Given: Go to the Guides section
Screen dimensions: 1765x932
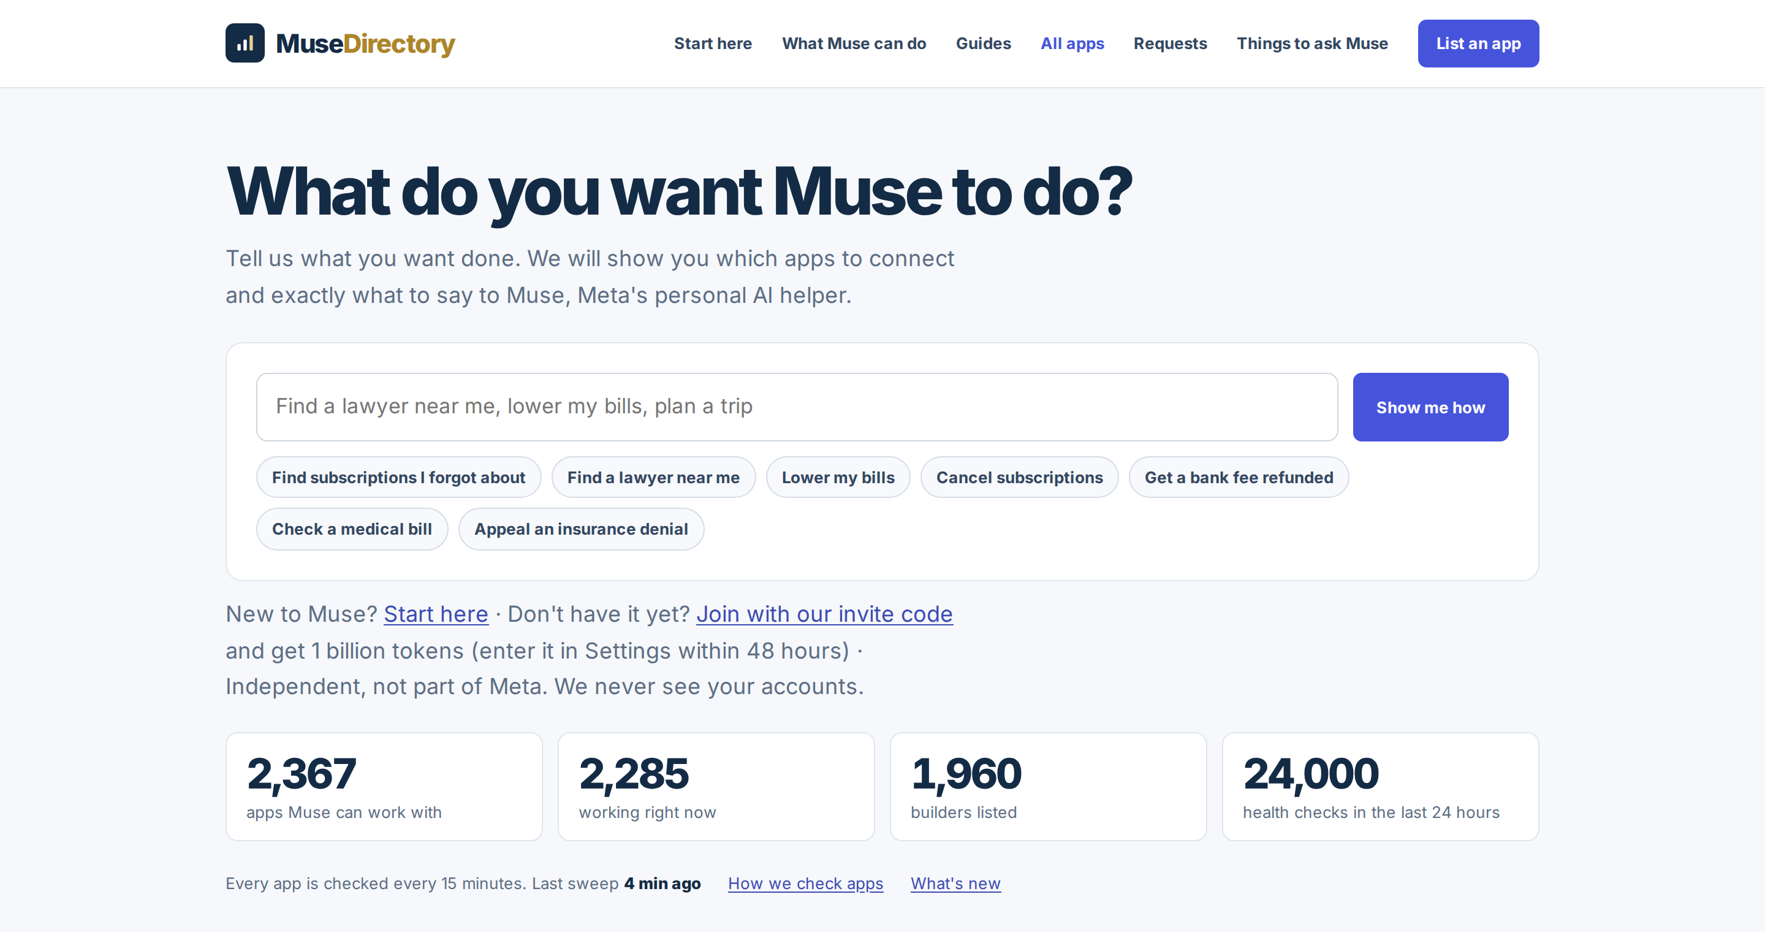Looking at the screenshot, I should [983, 43].
